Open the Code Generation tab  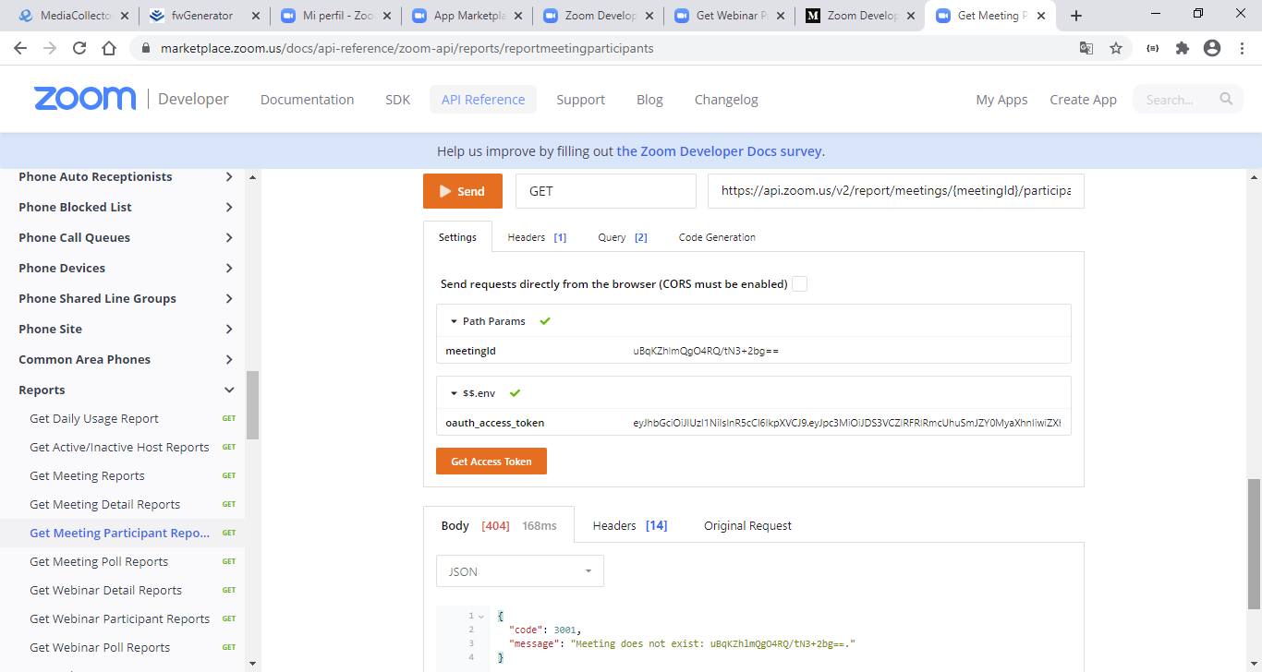click(717, 237)
